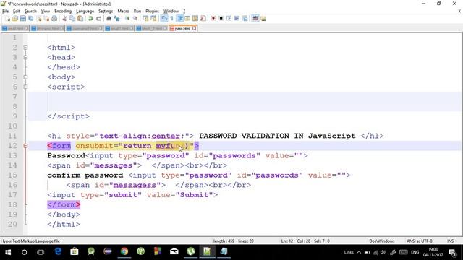Viewport: 463px width, 260px height.
Task: Click the Close All toolbar icon
Action: (46, 19)
